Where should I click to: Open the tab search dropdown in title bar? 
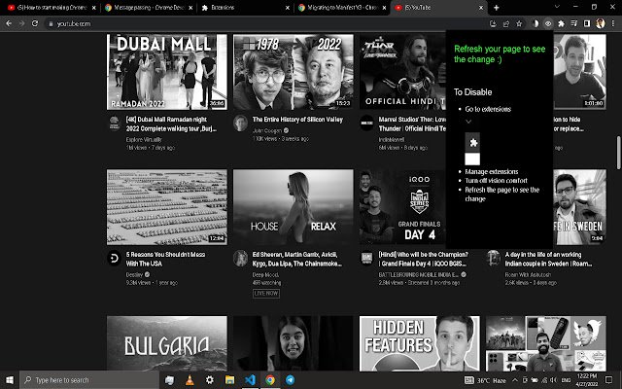coord(557,7)
